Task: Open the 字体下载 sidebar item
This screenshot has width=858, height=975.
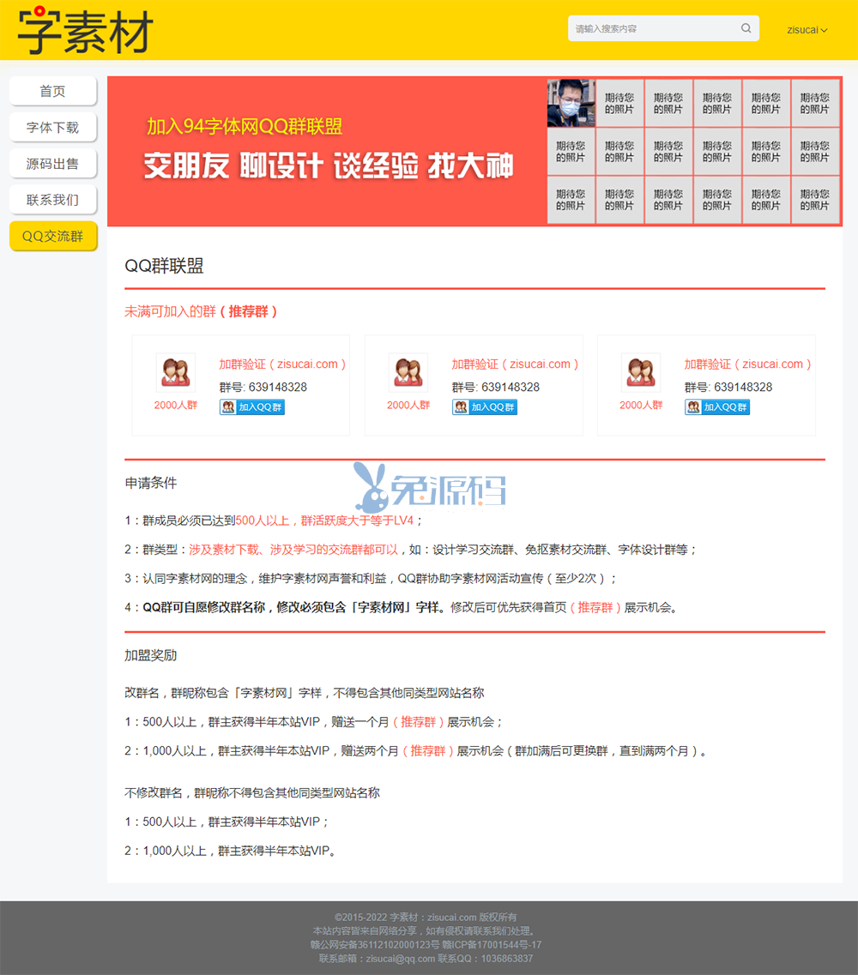Action: [x=53, y=128]
